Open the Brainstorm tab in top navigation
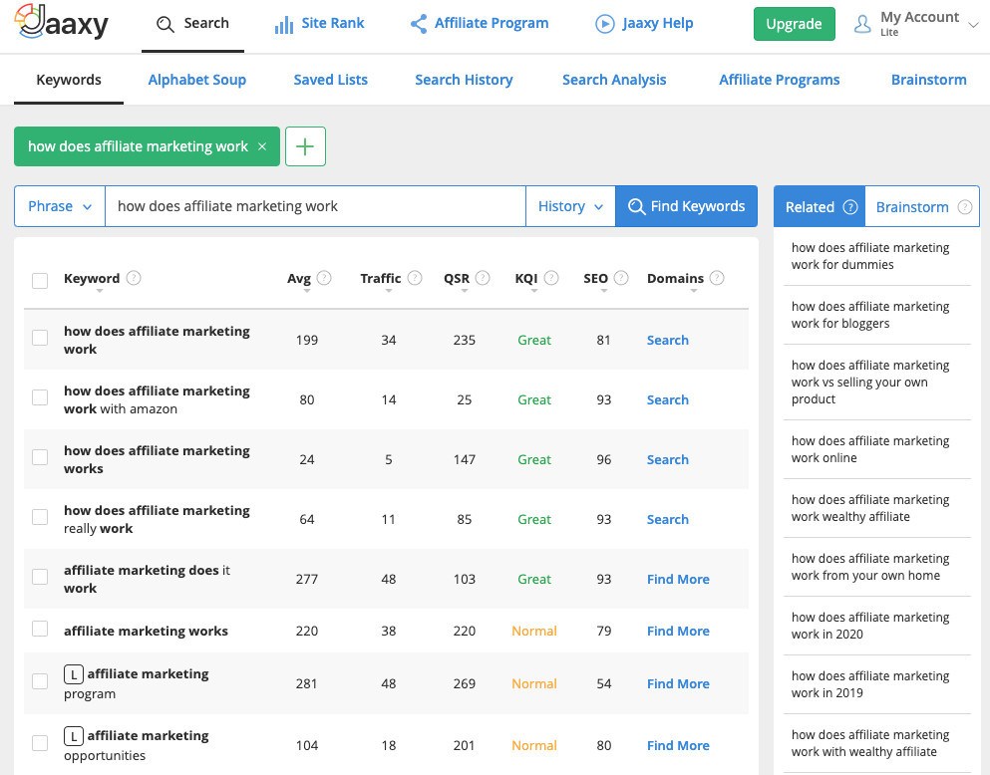Viewport: 990px width, 775px height. point(929,80)
